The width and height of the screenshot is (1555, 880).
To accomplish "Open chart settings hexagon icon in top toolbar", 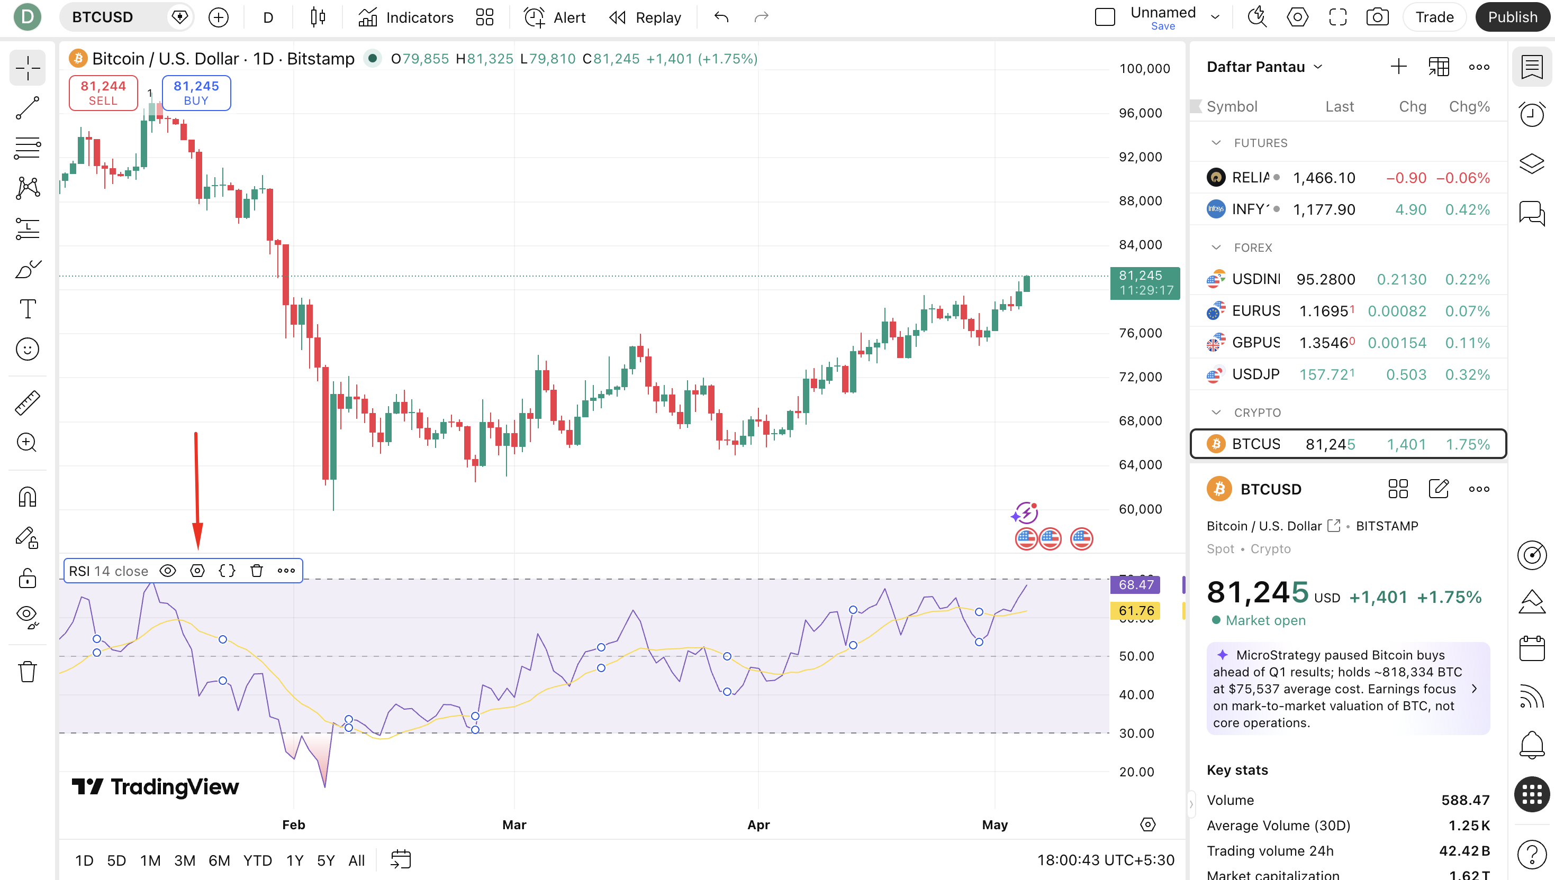I will coord(1297,17).
